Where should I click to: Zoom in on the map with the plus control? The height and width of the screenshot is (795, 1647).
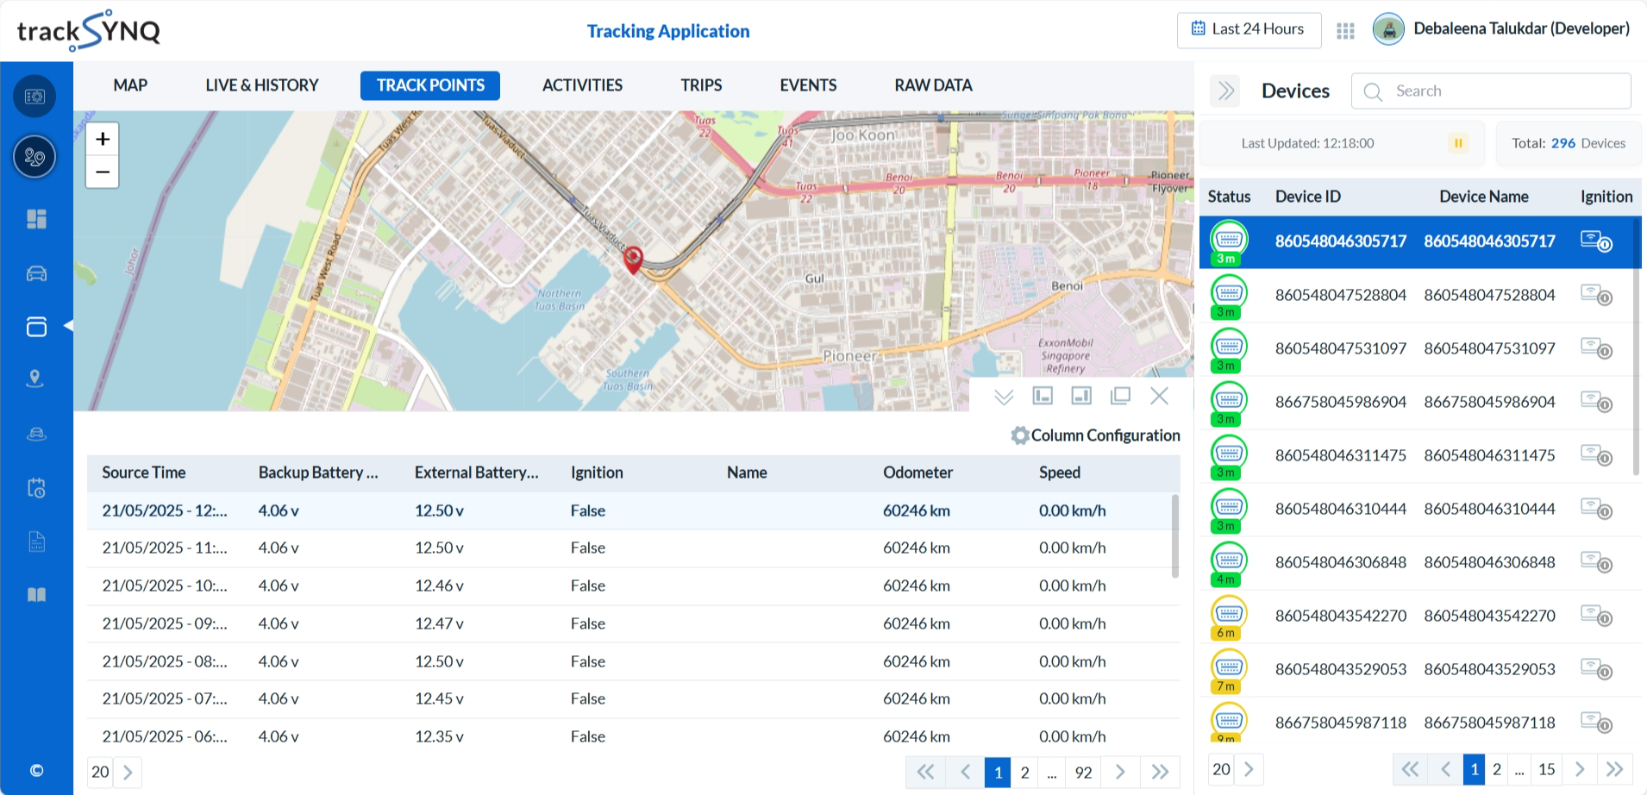pyautogui.click(x=102, y=138)
